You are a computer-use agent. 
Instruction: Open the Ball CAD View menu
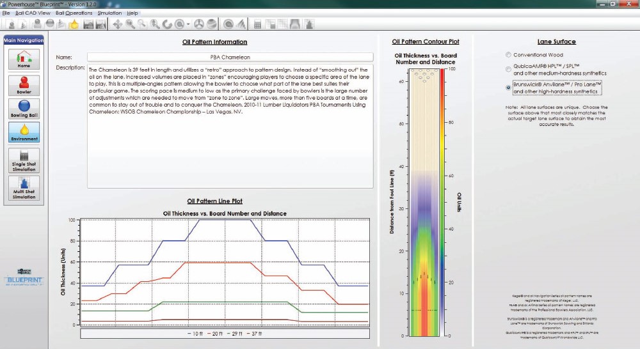click(x=33, y=13)
